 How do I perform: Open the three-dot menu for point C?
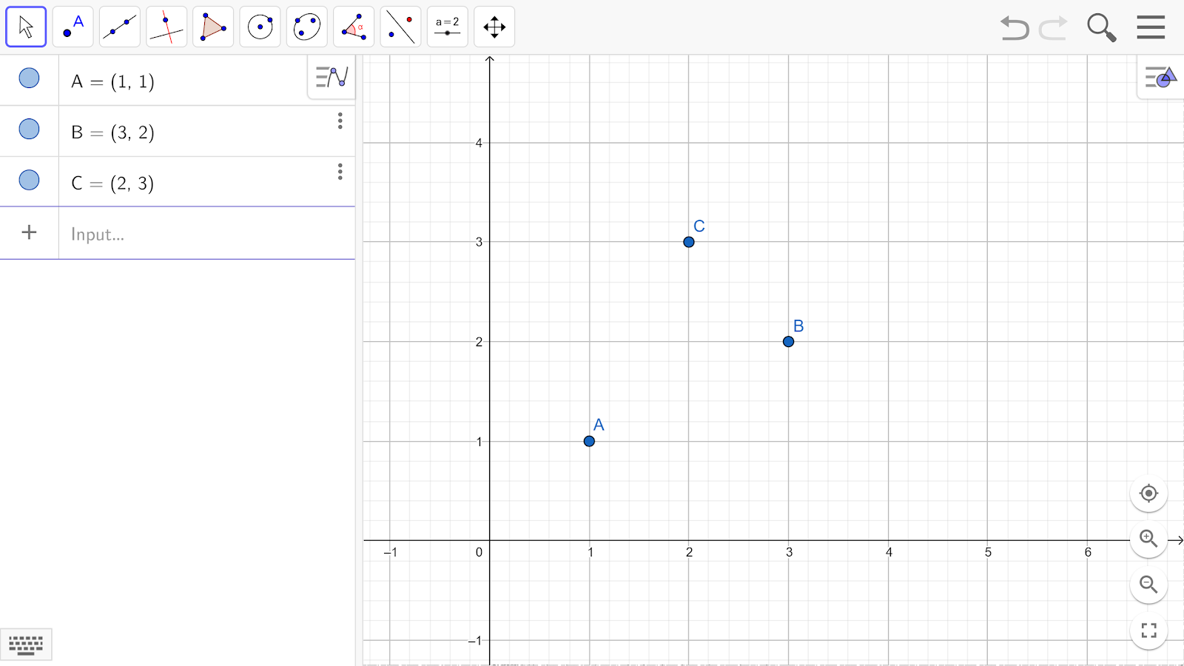pyautogui.click(x=340, y=172)
